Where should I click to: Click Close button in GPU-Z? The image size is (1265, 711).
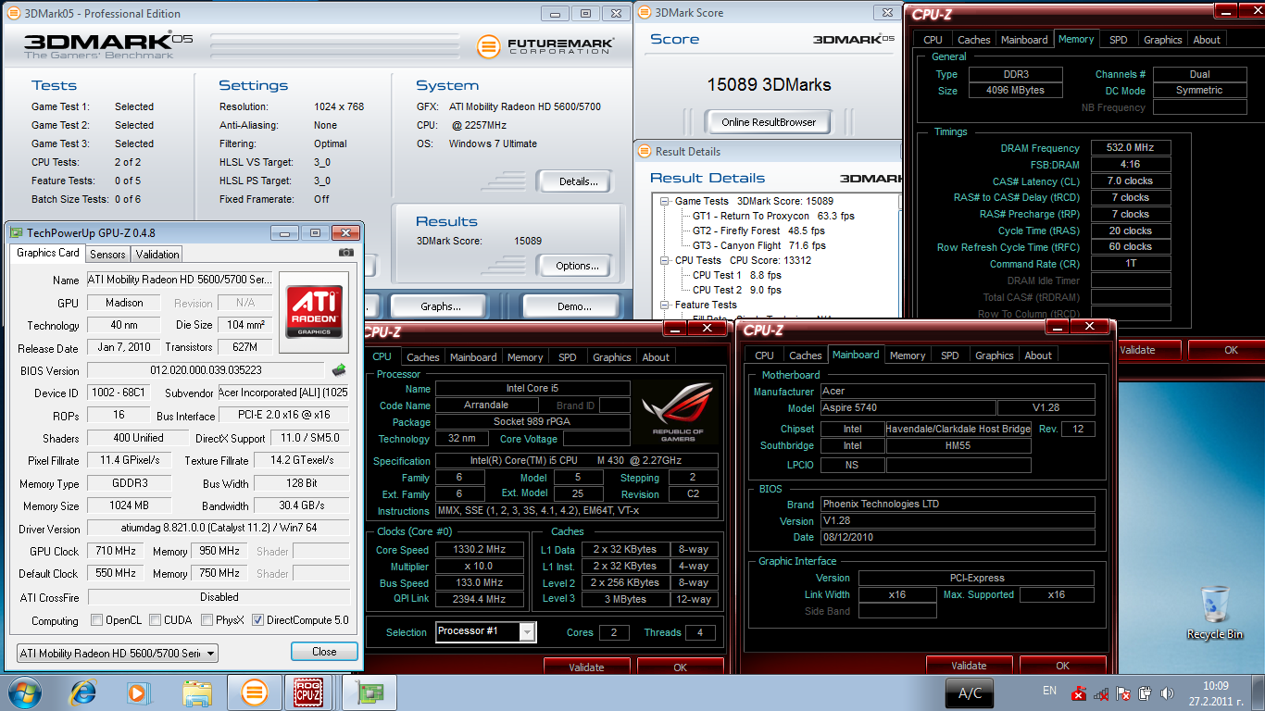(324, 652)
